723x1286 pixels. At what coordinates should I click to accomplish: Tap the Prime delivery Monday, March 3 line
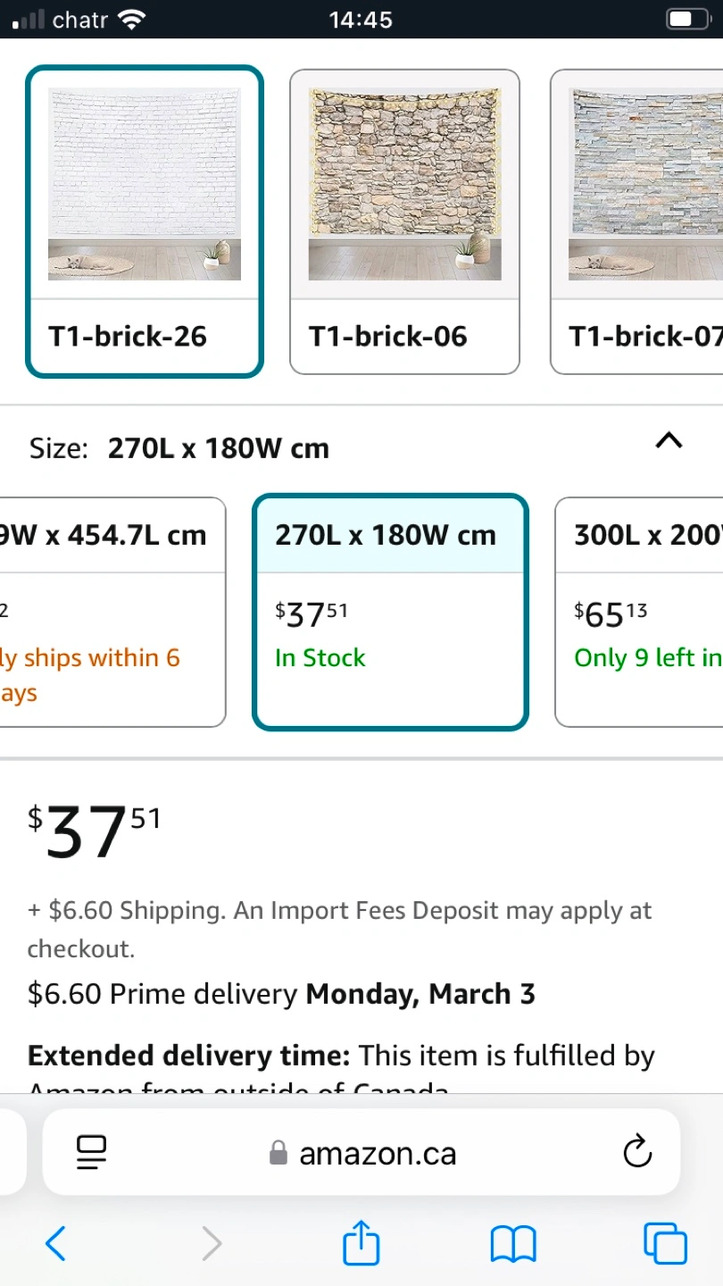click(281, 994)
